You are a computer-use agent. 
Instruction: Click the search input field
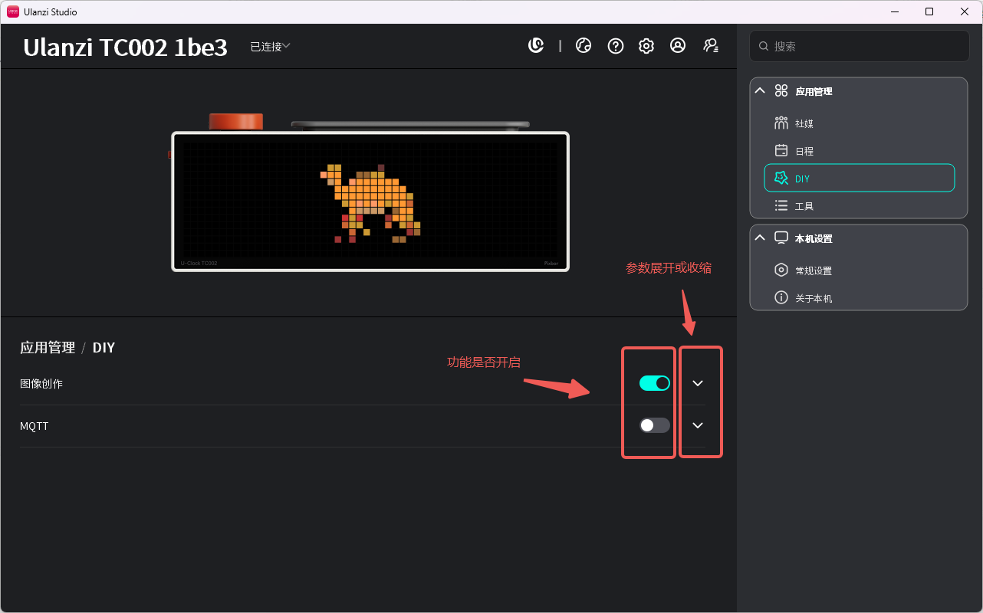(x=860, y=46)
